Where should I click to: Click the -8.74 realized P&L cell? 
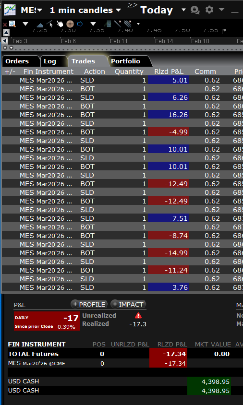tap(169, 236)
